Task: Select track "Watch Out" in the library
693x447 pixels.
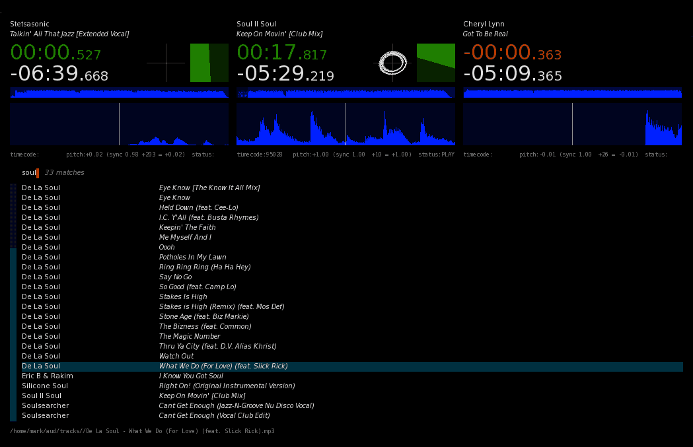Action: tap(176, 356)
